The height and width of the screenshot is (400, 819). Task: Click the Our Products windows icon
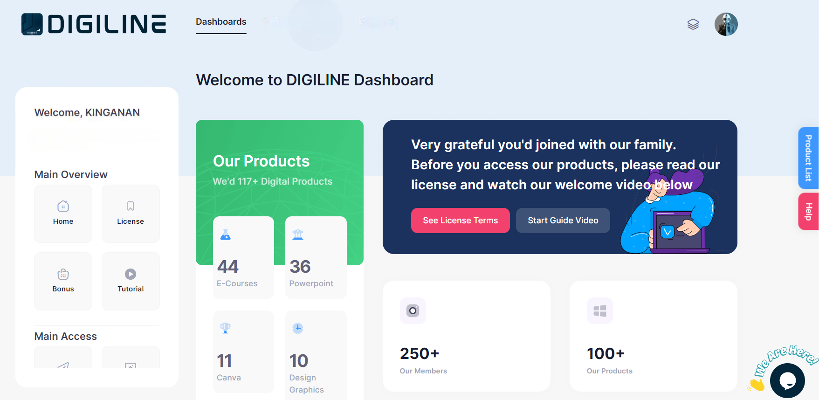coord(599,310)
